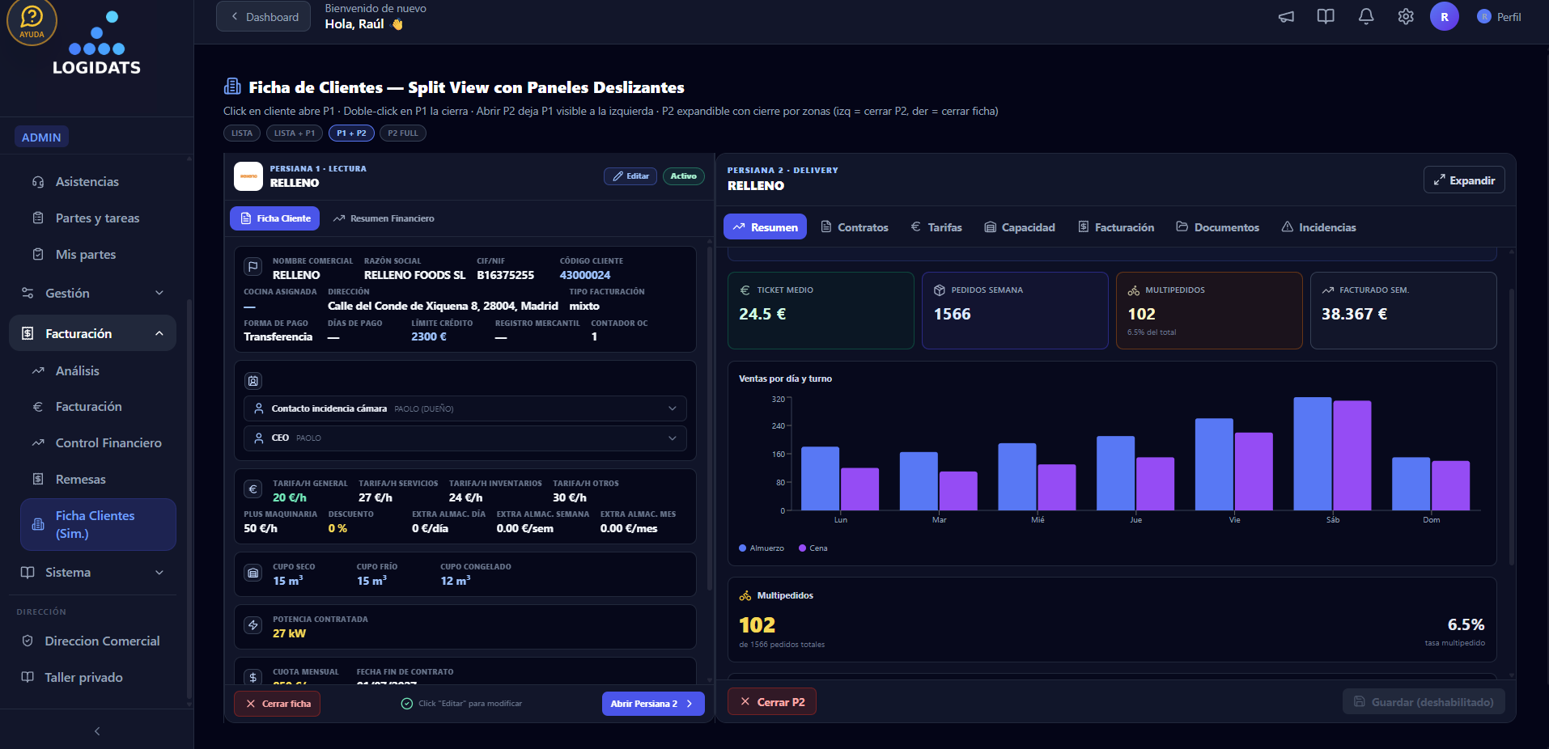
Task: Open the Contratos tab
Action: click(x=855, y=227)
